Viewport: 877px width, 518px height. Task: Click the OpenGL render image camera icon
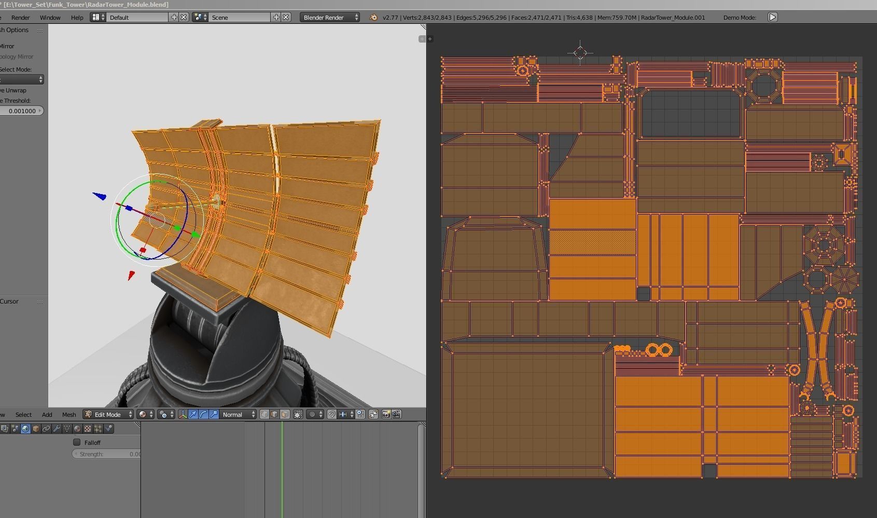[386, 414]
